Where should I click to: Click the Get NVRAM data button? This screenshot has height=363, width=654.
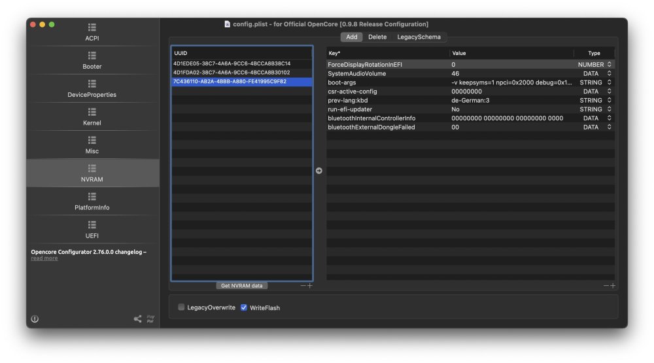pyautogui.click(x=241, y=286)
